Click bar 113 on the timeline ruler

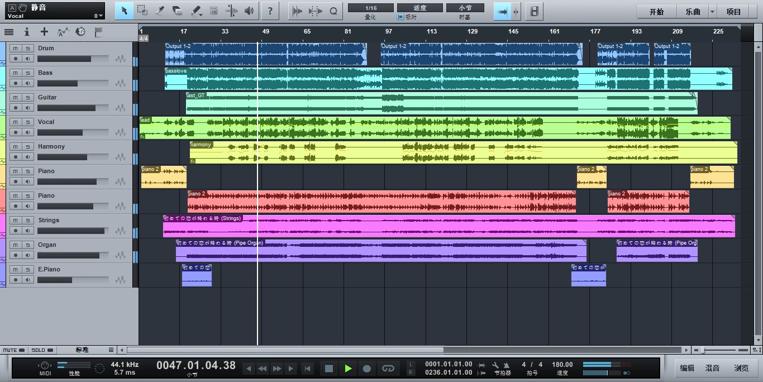(432, 31)
